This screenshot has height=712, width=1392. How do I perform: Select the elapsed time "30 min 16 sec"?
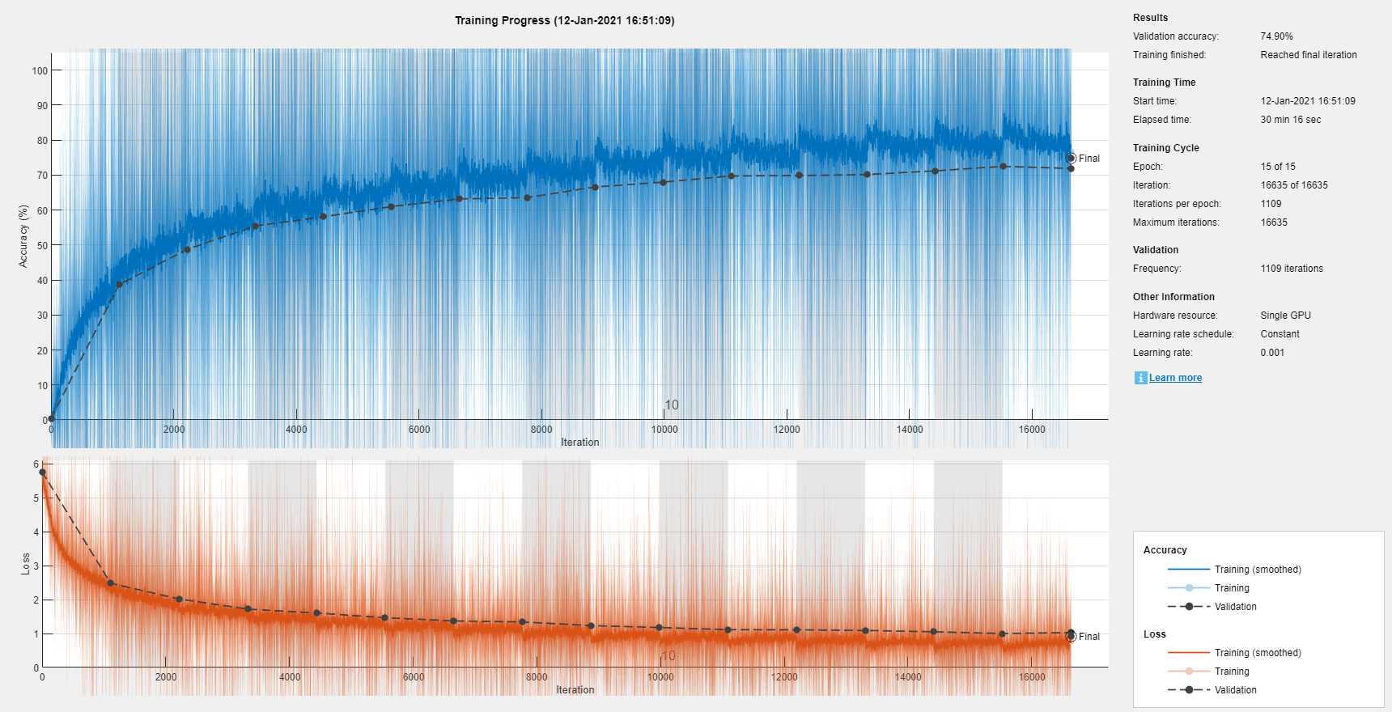(x=1290, y=120)
